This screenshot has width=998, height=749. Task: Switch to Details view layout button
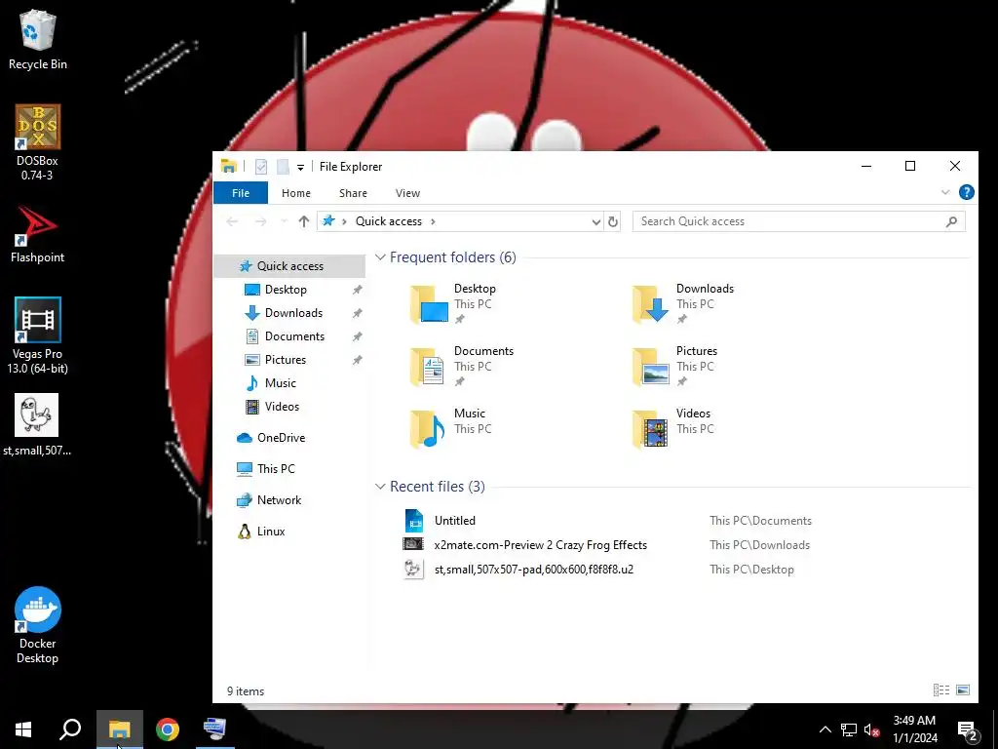pyautogui.click(x=941, y=690)
